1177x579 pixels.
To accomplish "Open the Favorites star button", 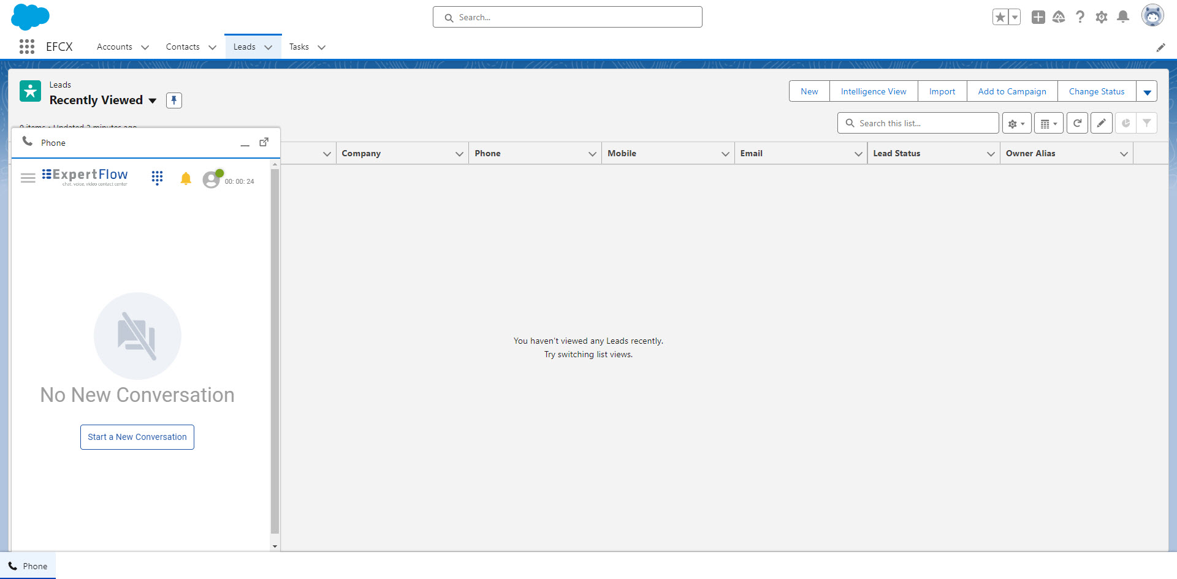I will 1000,17.
